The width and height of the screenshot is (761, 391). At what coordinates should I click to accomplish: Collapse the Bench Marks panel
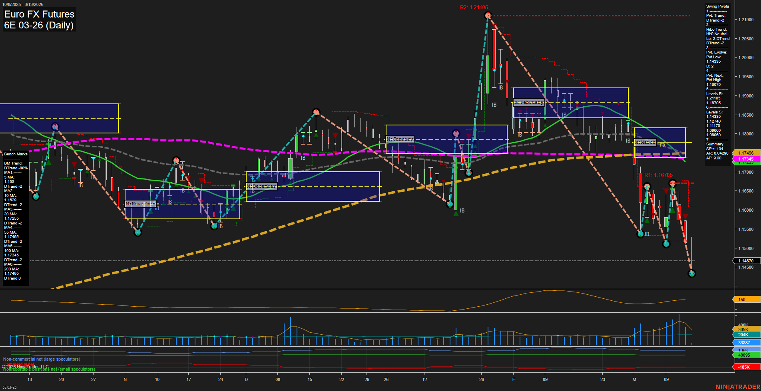[15, 154]
